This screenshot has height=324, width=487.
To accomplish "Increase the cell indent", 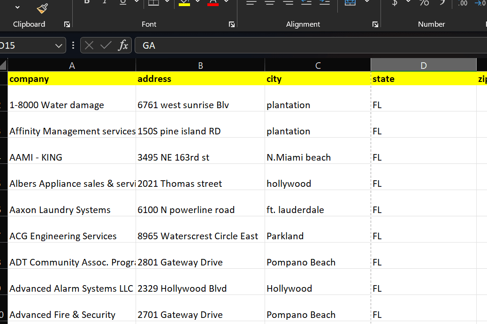I will (325, 2).
